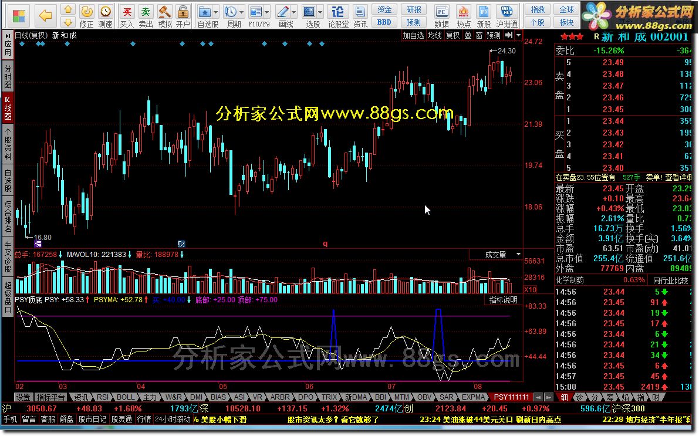Open 模拟 simulated trading gavel icon
The height and width of the screenshot is (436, 699).
click(x=164, y=16)
